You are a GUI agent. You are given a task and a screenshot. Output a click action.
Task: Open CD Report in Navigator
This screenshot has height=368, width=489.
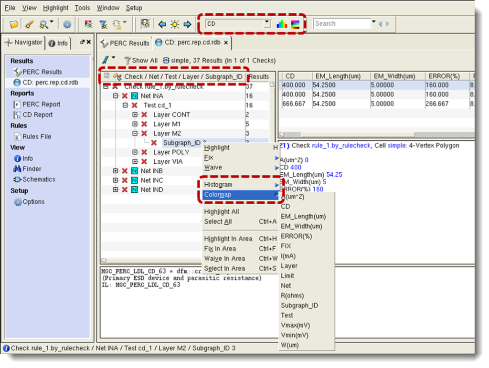33,115
